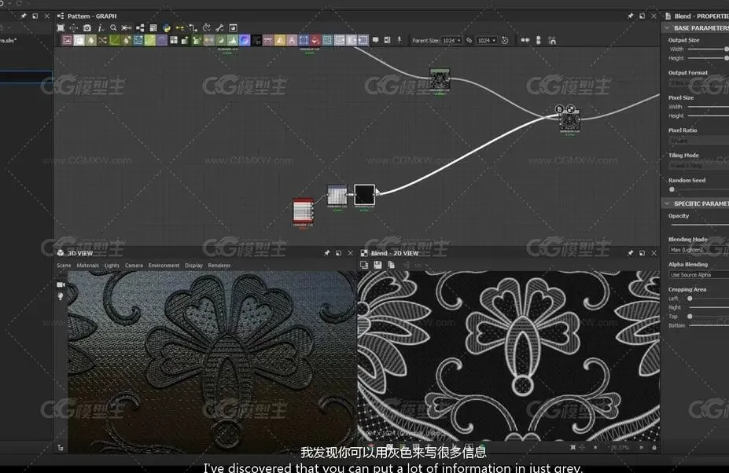Click save icon in the 2D View toolbar

377,265
